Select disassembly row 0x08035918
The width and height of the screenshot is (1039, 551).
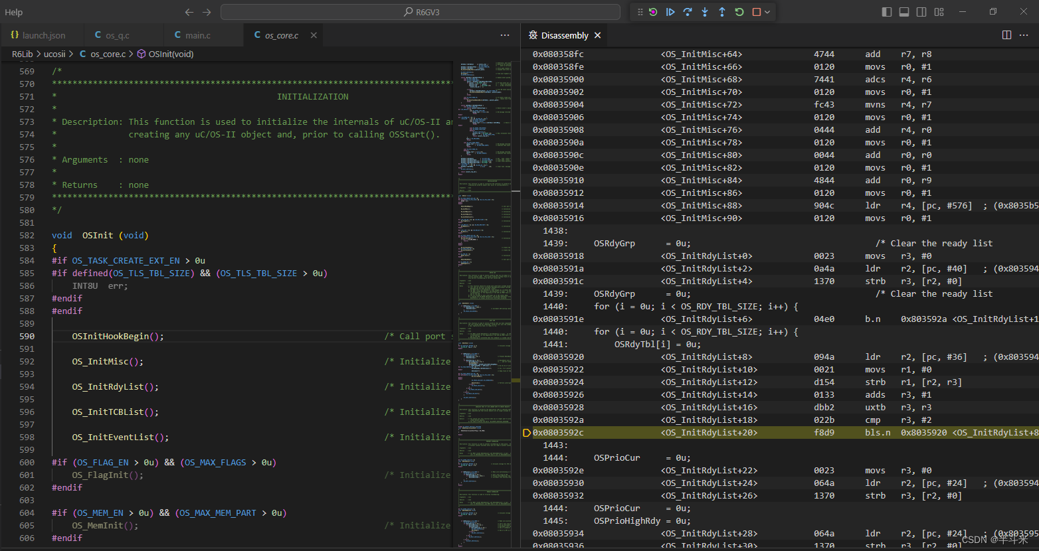[x=780, y=256]
